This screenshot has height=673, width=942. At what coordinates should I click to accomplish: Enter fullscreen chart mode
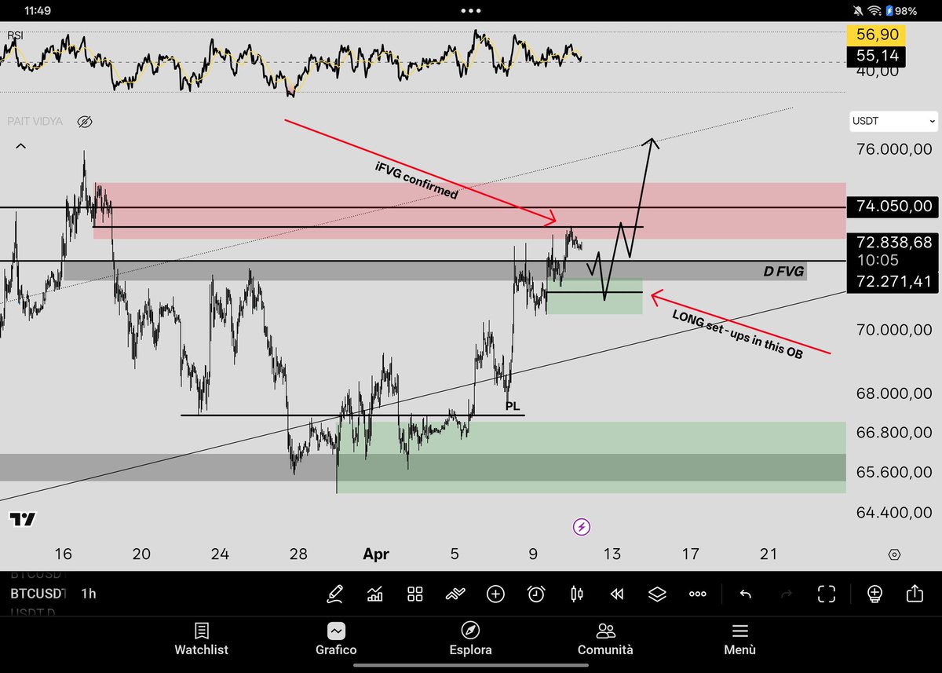(x=827, y=594)
